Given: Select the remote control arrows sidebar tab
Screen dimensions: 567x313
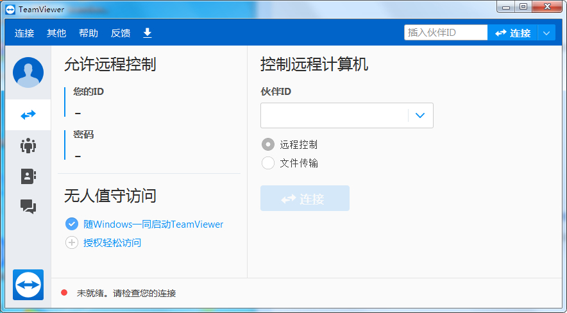Looking at the screenshot, I should (28, 115).
